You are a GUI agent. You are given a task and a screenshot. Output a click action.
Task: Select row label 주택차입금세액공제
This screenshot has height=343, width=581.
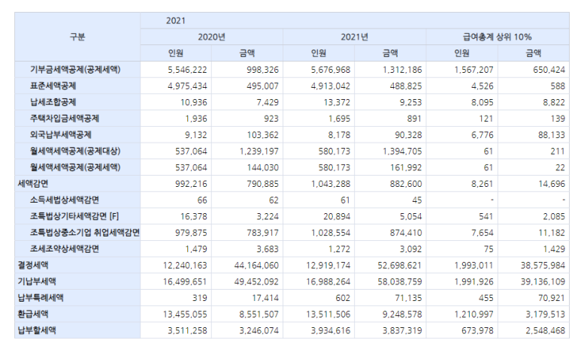(x=65, y=119)
